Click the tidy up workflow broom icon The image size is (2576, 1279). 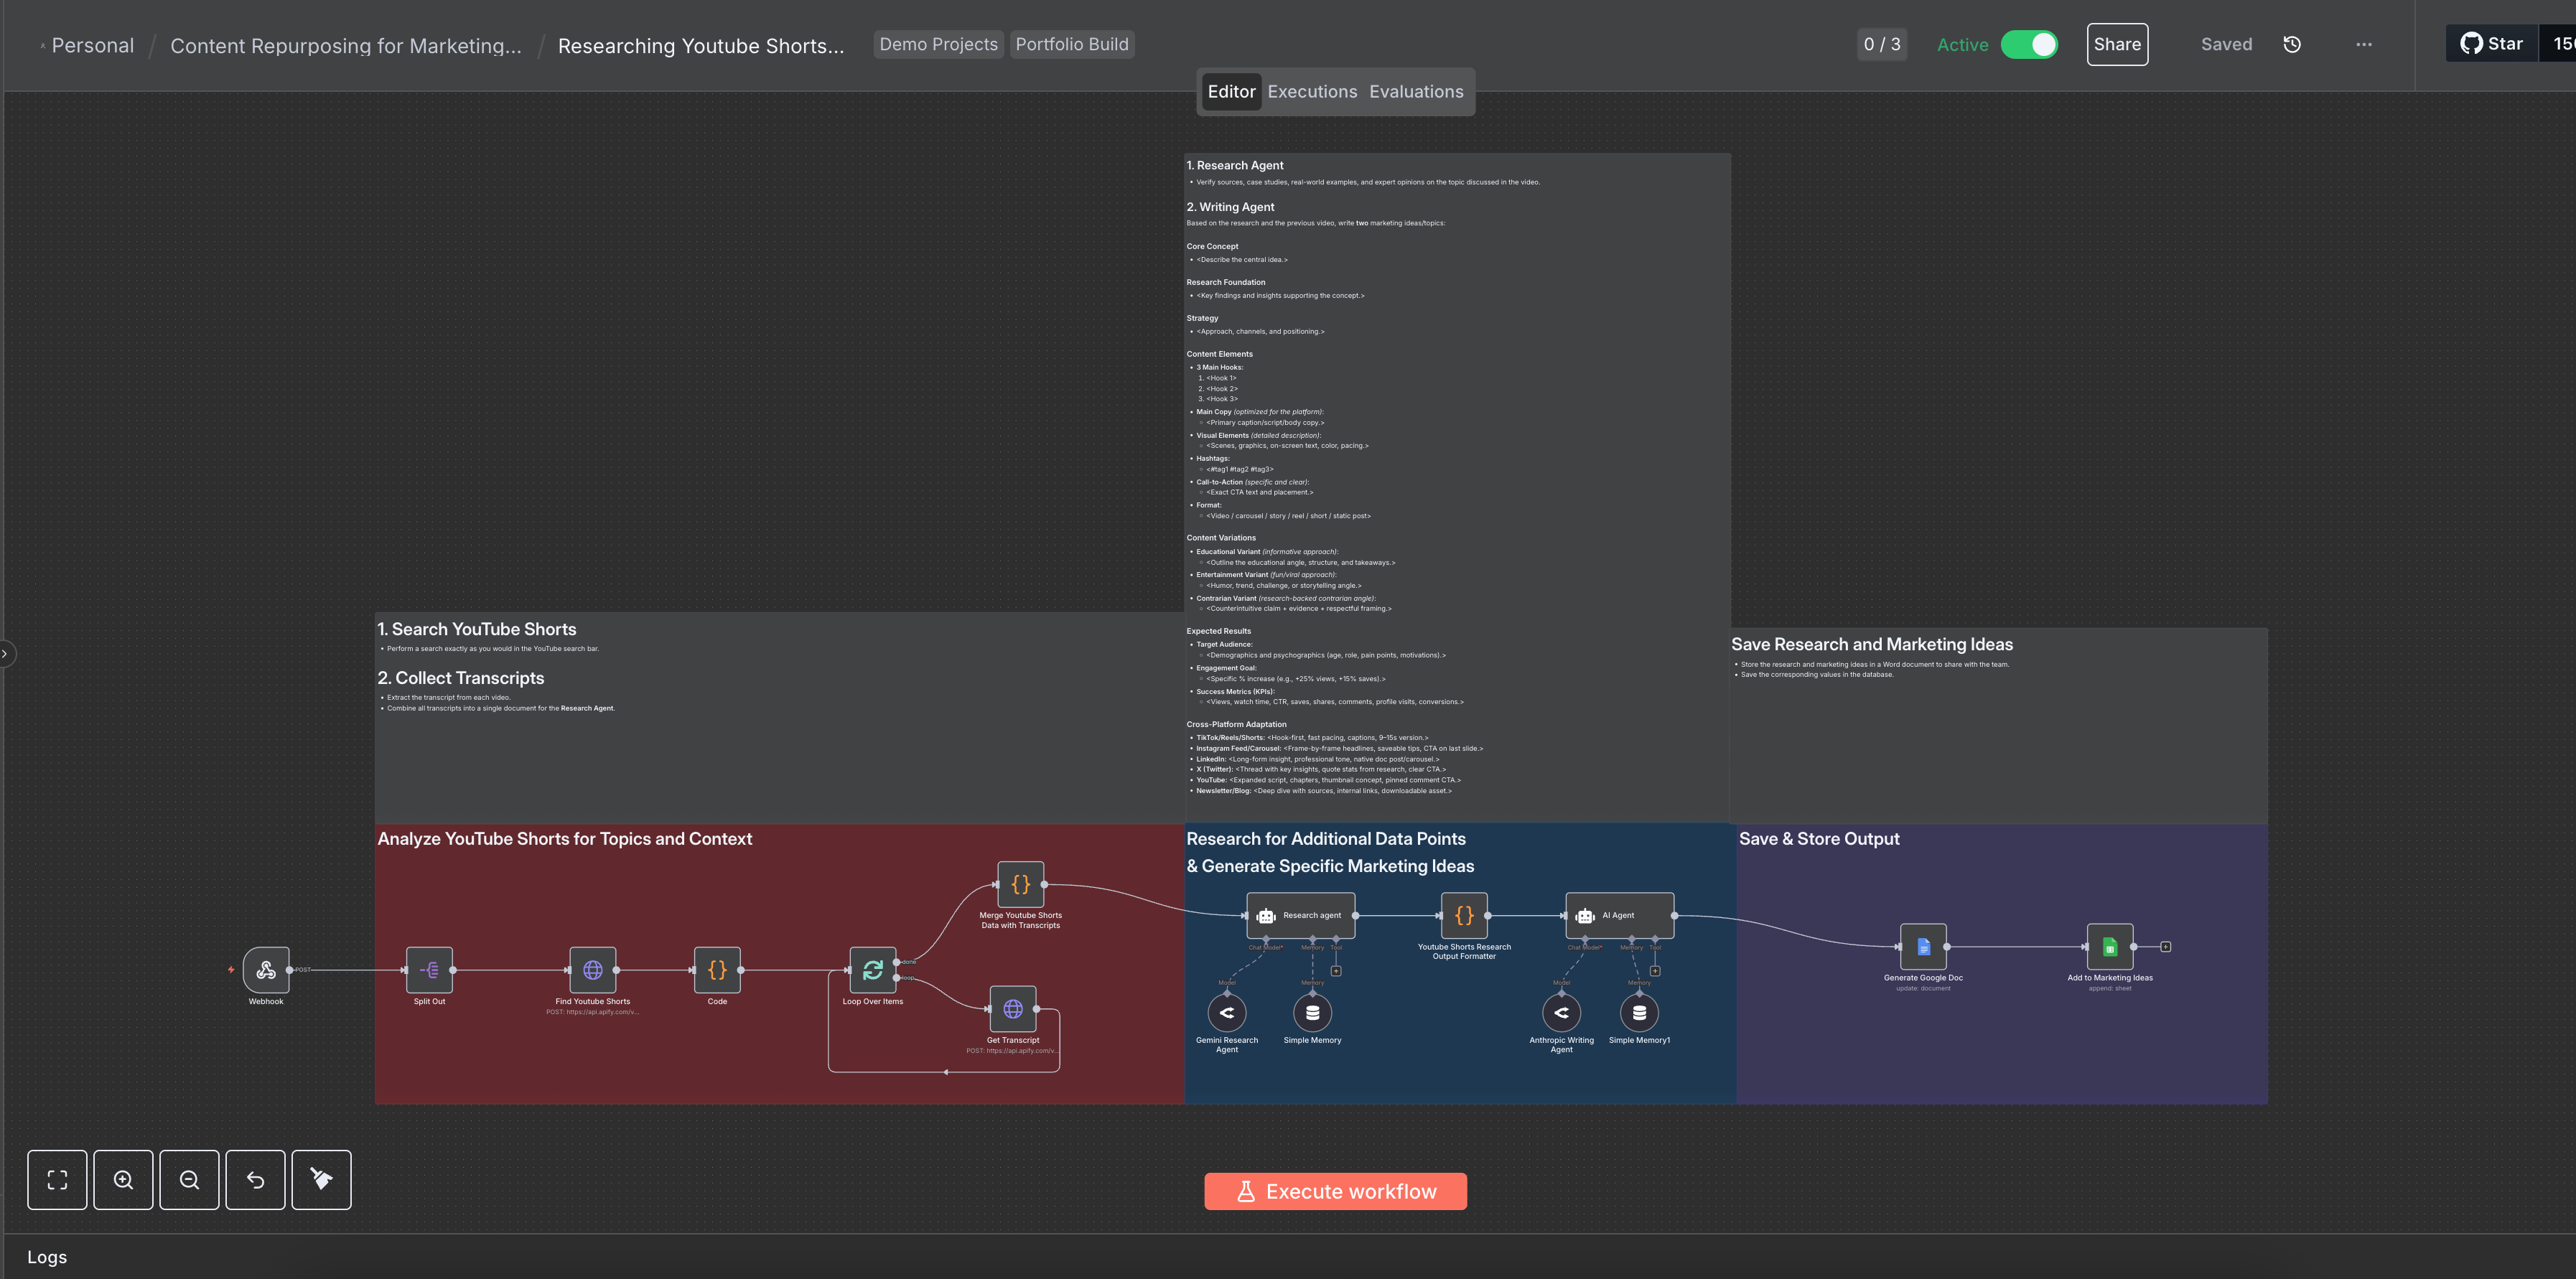pyautogui.click(x=321, y=1179)
